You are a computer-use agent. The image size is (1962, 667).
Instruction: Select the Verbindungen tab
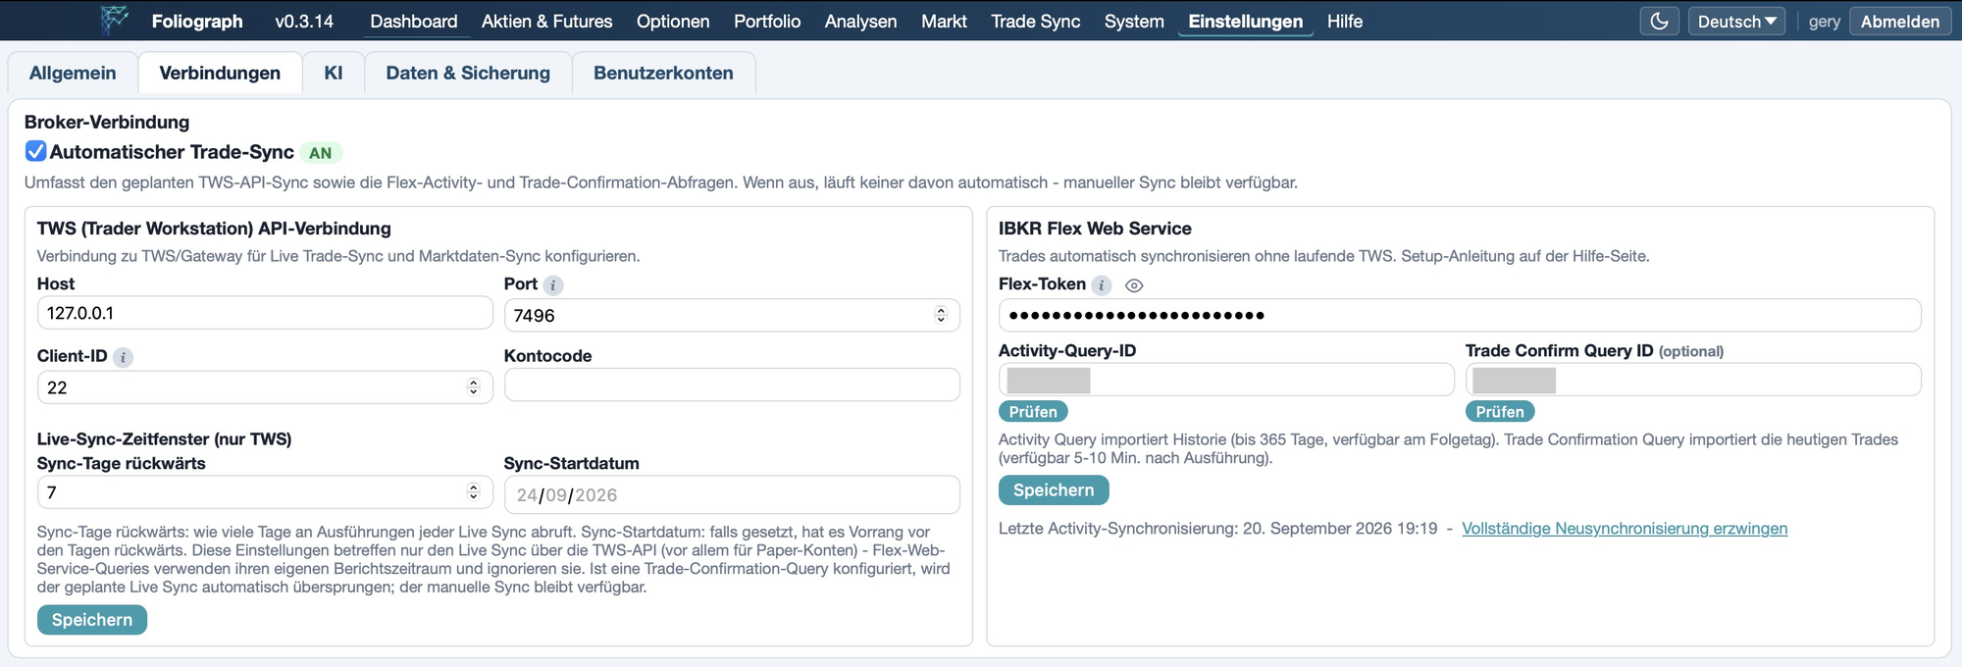pos(220,73)
